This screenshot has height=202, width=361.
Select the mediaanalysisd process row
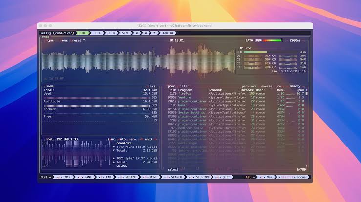(x=236, y=128)
